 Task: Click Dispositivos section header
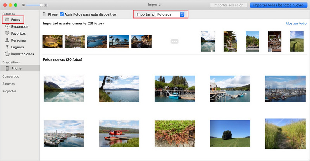click(11, 62)
